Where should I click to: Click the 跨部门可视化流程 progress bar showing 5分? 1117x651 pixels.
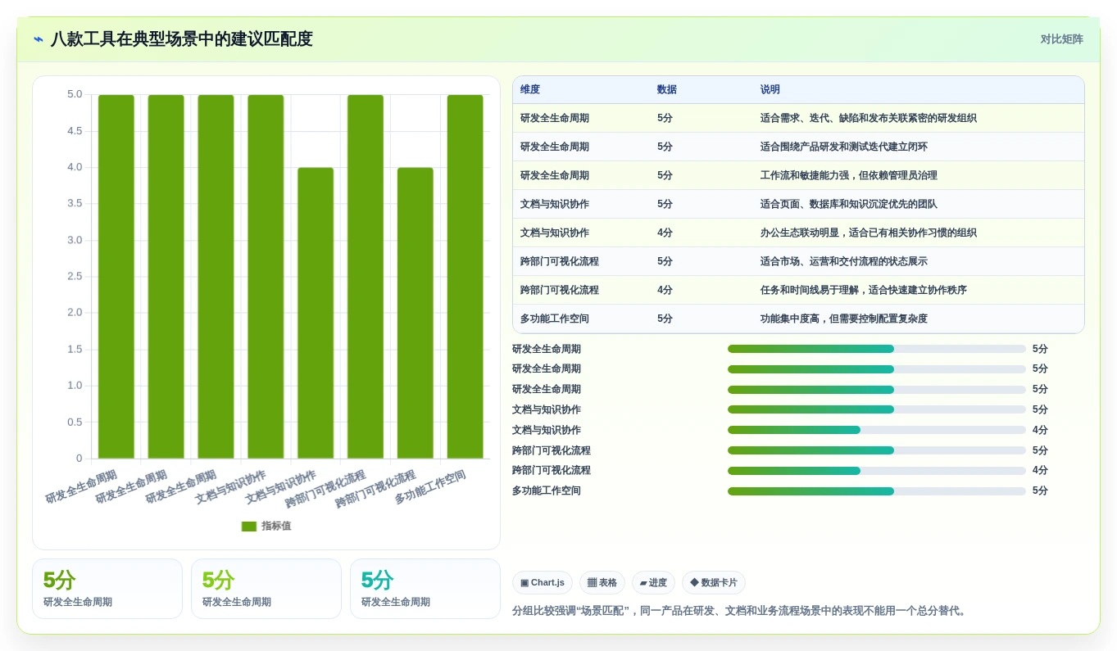click(x=877, y=450)
